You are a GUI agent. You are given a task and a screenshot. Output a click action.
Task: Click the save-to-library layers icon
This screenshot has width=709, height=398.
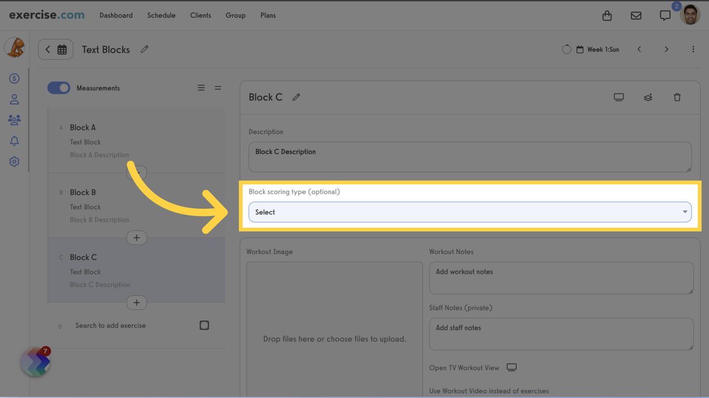tap(648, 97)
